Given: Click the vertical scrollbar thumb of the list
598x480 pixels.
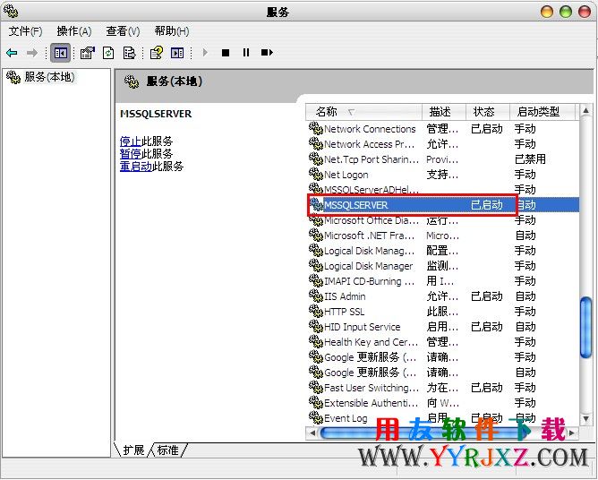Looking at the screenshot, I should [x=585, y=328].
